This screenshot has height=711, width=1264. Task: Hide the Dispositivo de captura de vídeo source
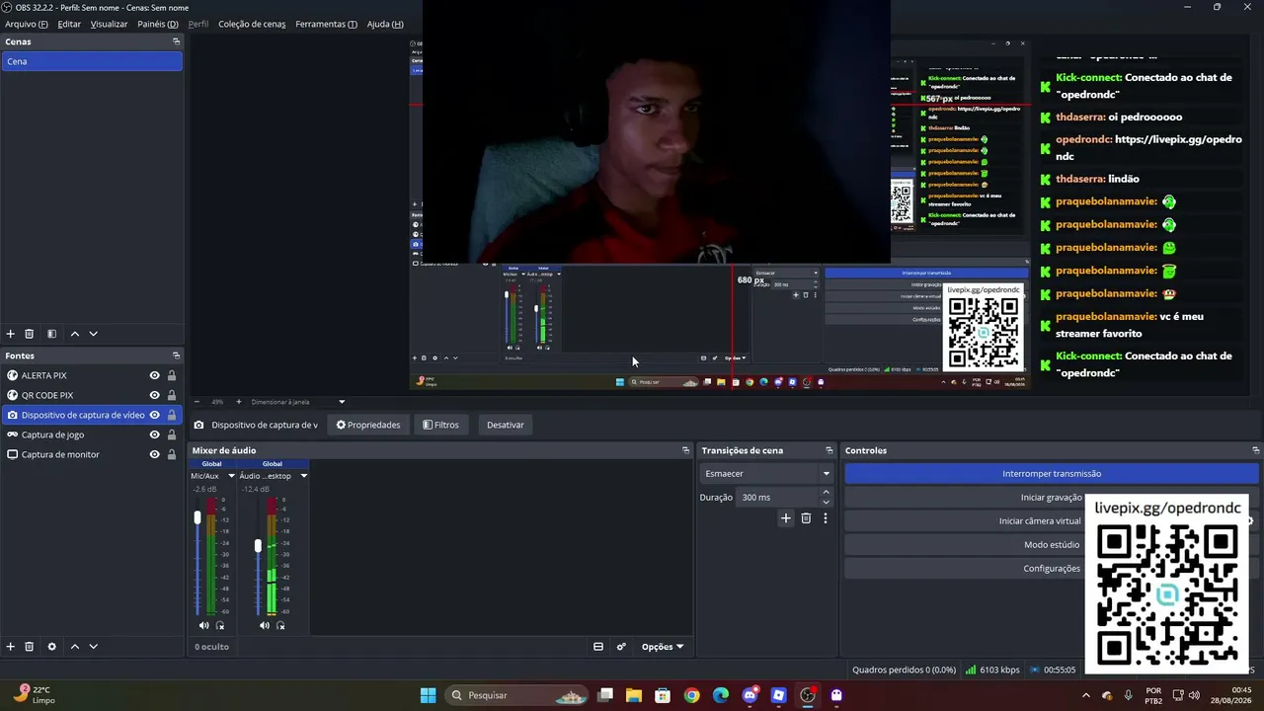[x=154, y=415]
